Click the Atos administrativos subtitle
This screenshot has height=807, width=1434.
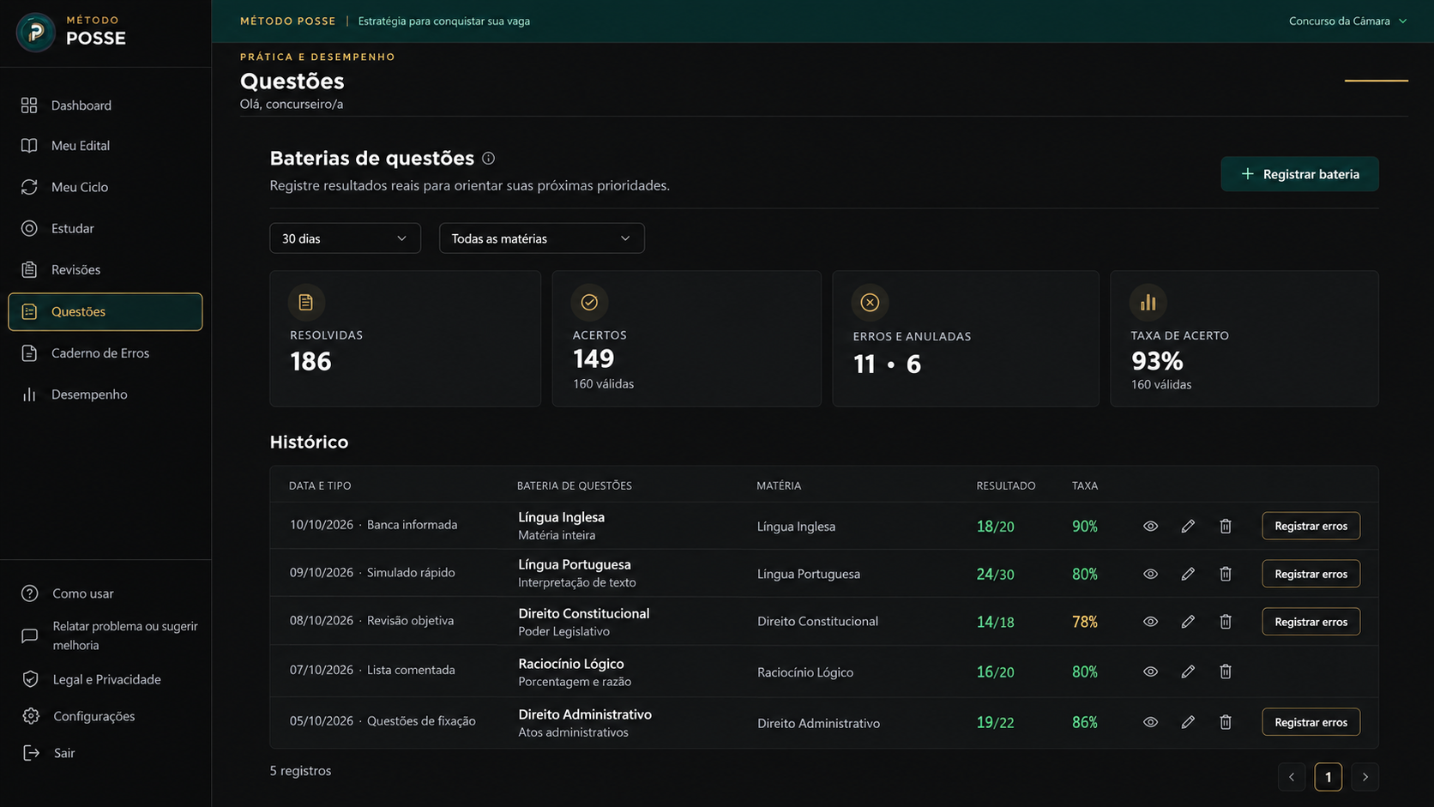(x=573, y=732)
